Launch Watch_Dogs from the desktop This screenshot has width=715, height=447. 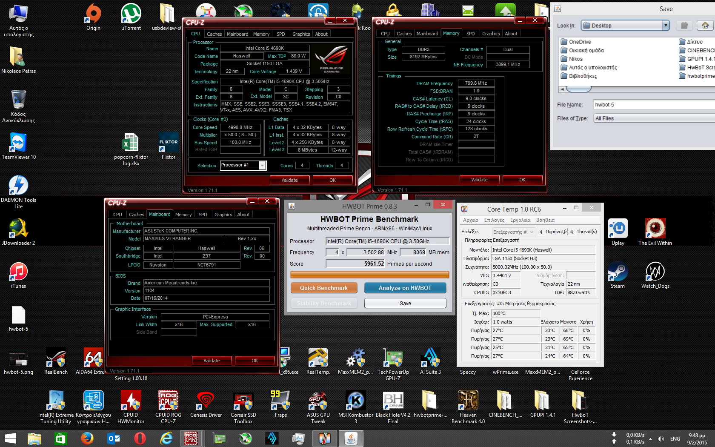655,275
